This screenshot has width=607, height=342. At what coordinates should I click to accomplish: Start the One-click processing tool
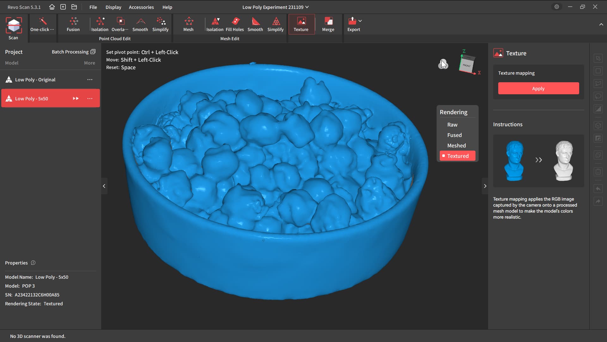(x=42, y=24)
